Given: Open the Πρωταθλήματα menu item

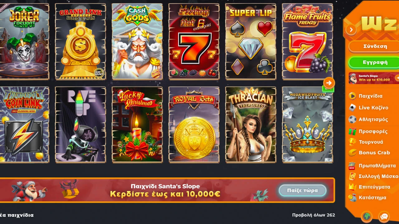Looking at the screenshot, I should (373, 166).
